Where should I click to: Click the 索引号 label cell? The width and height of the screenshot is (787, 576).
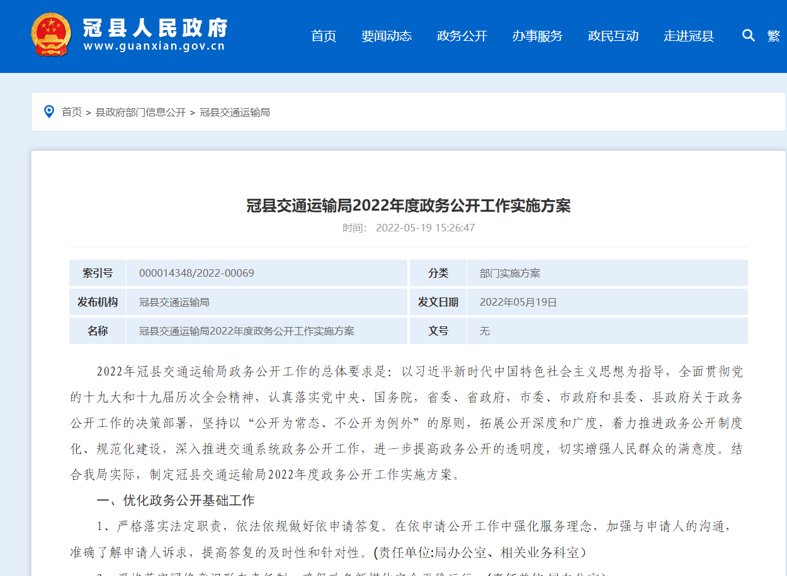coord(98,273)
